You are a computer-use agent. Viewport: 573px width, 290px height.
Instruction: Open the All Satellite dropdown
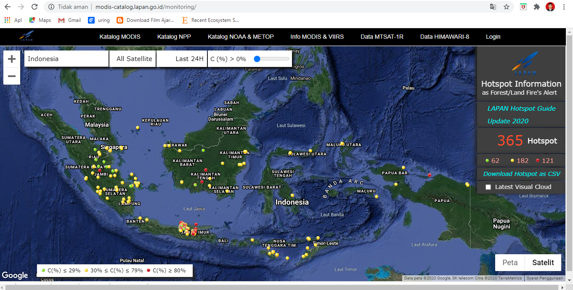point(133,59)
